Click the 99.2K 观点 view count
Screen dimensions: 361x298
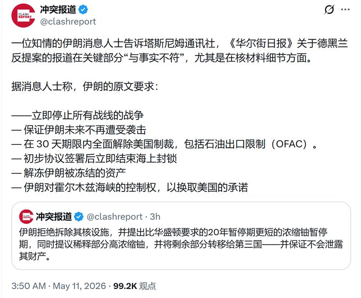point(134,286)
